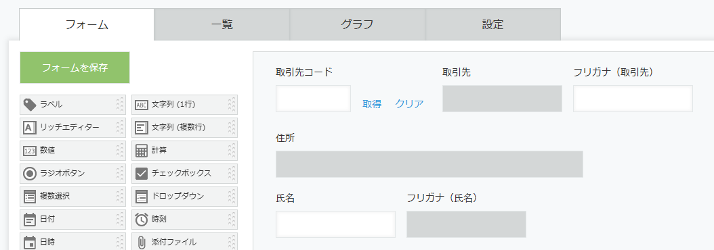Select the ラベル tag icon
714x250 pixels.
coord(30,105)
